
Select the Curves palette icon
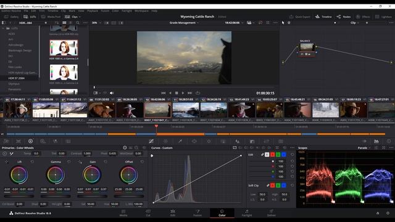coord(151,141)
